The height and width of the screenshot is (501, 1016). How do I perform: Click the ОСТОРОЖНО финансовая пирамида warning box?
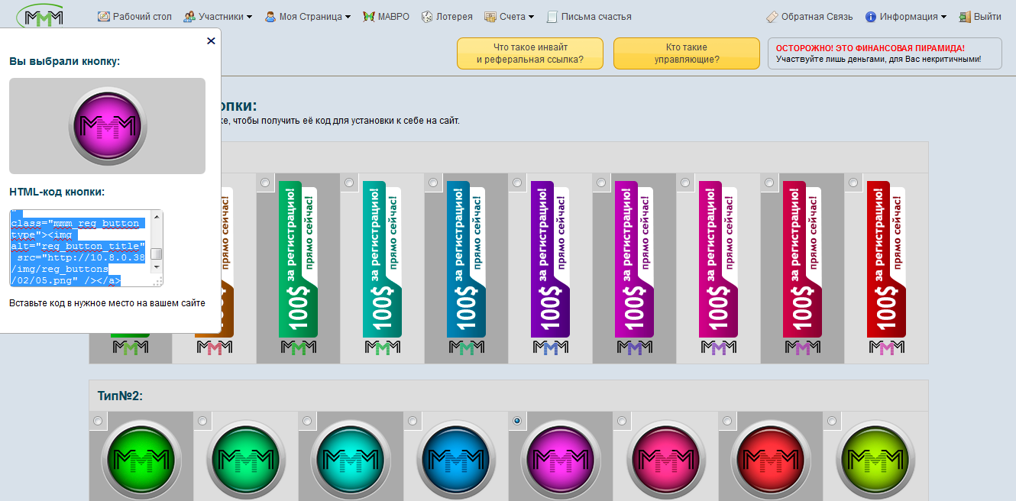pos(885,53)
